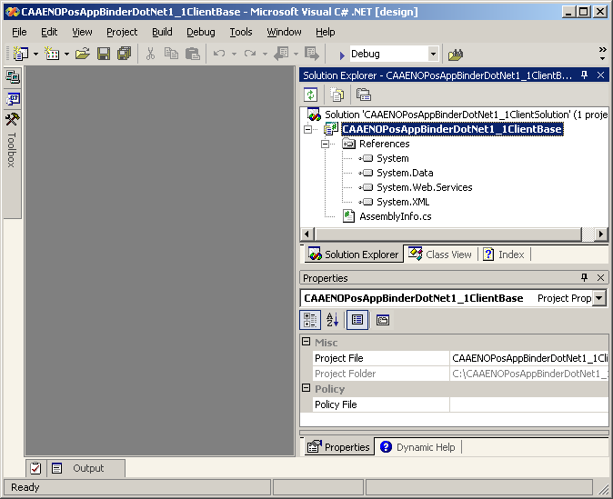The height and width of the screenshot is (499, 613).
Task: Click the Navigate Forward icon
Action: (312, 54)
